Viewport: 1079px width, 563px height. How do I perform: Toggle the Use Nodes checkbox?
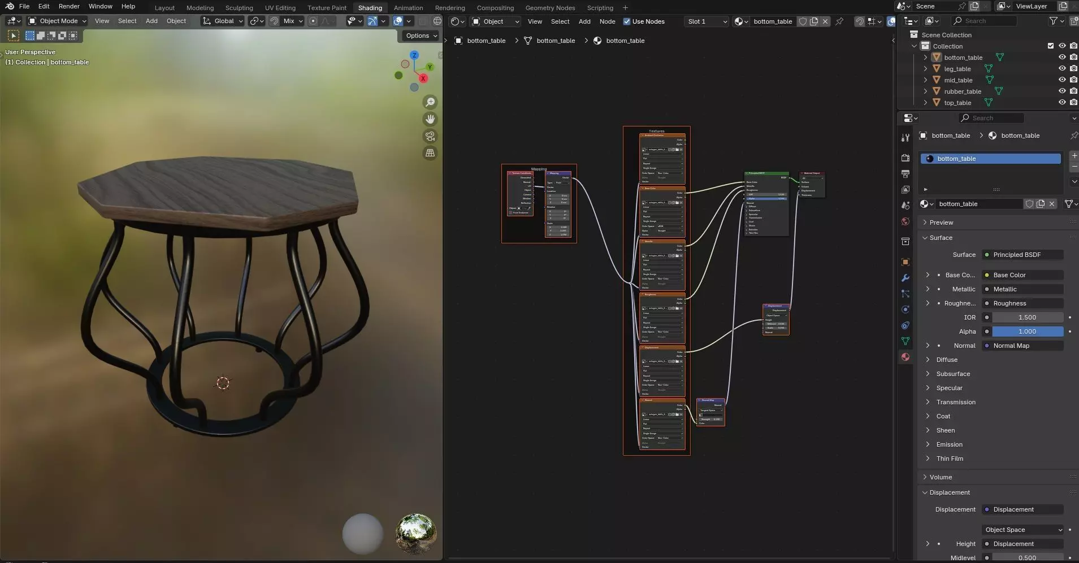tap(627, 21)
